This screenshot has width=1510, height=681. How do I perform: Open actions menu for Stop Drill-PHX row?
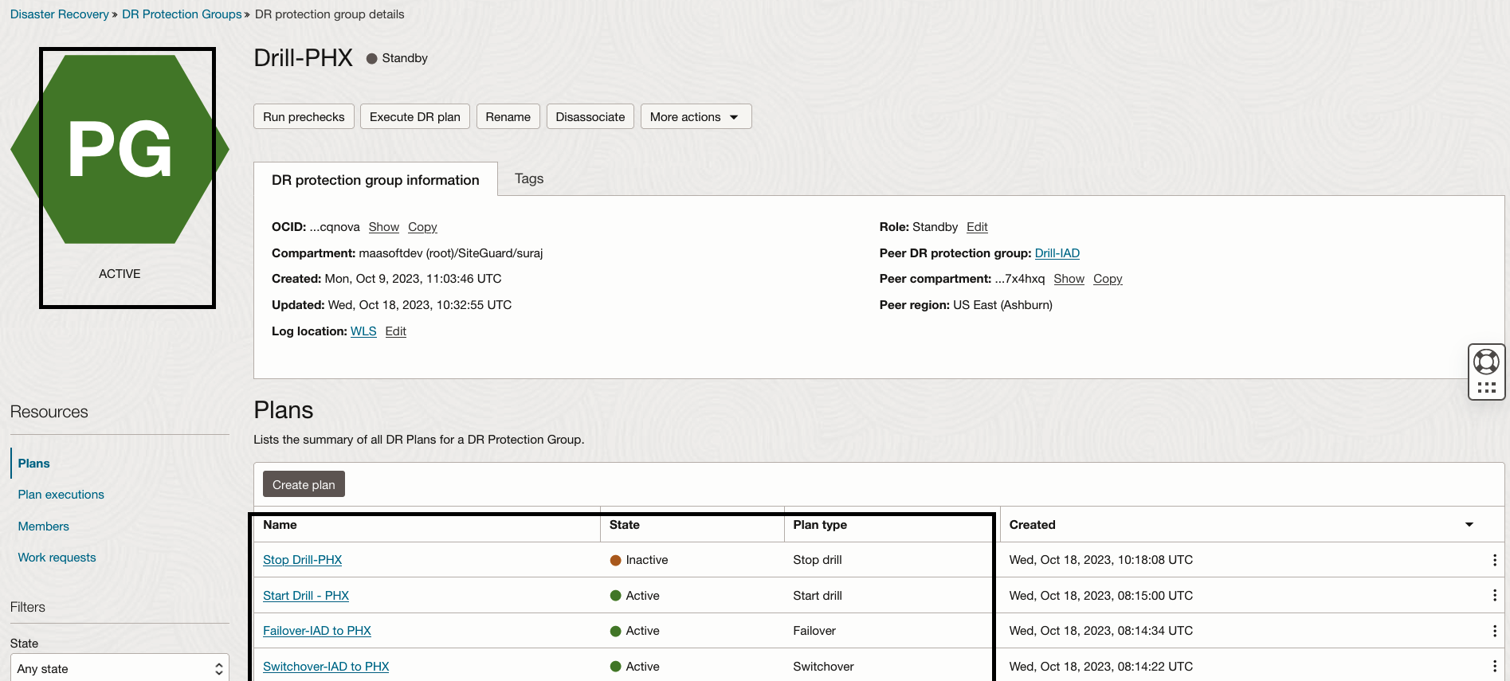point(1494,560)
